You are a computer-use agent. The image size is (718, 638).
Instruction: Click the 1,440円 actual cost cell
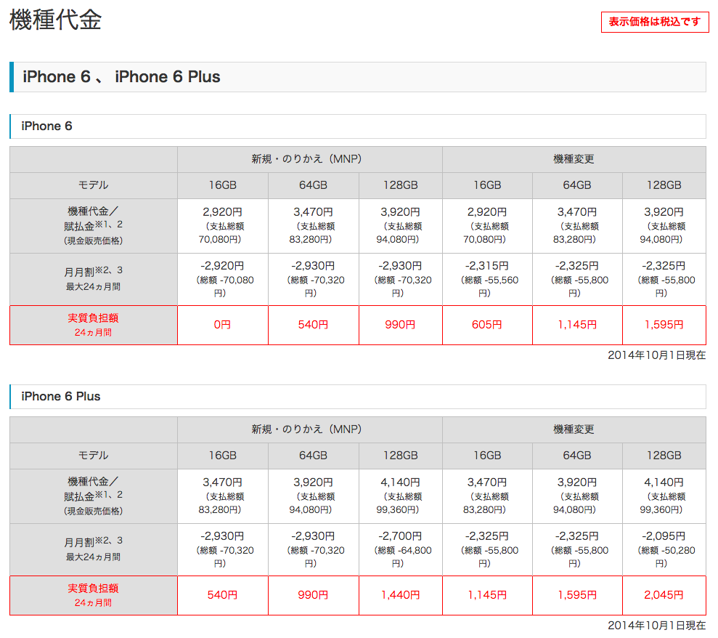(x=400, y=595)
